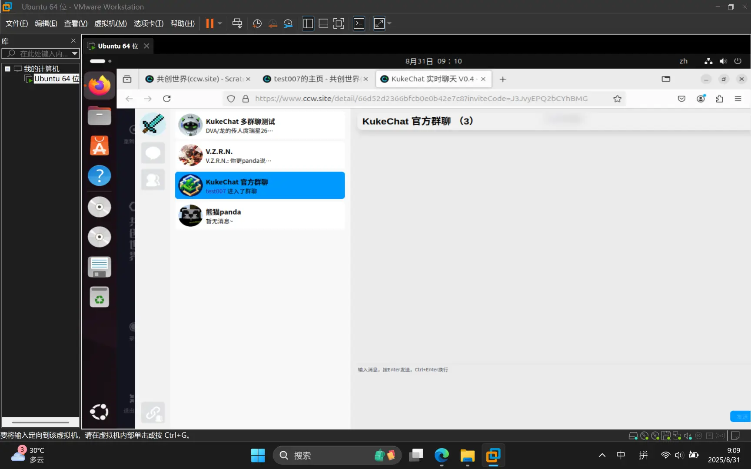Open the contacts list icon
The image size is (751, 469).
(x=153, y=179)
